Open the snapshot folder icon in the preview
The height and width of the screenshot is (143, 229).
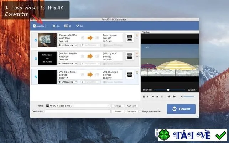174,97
